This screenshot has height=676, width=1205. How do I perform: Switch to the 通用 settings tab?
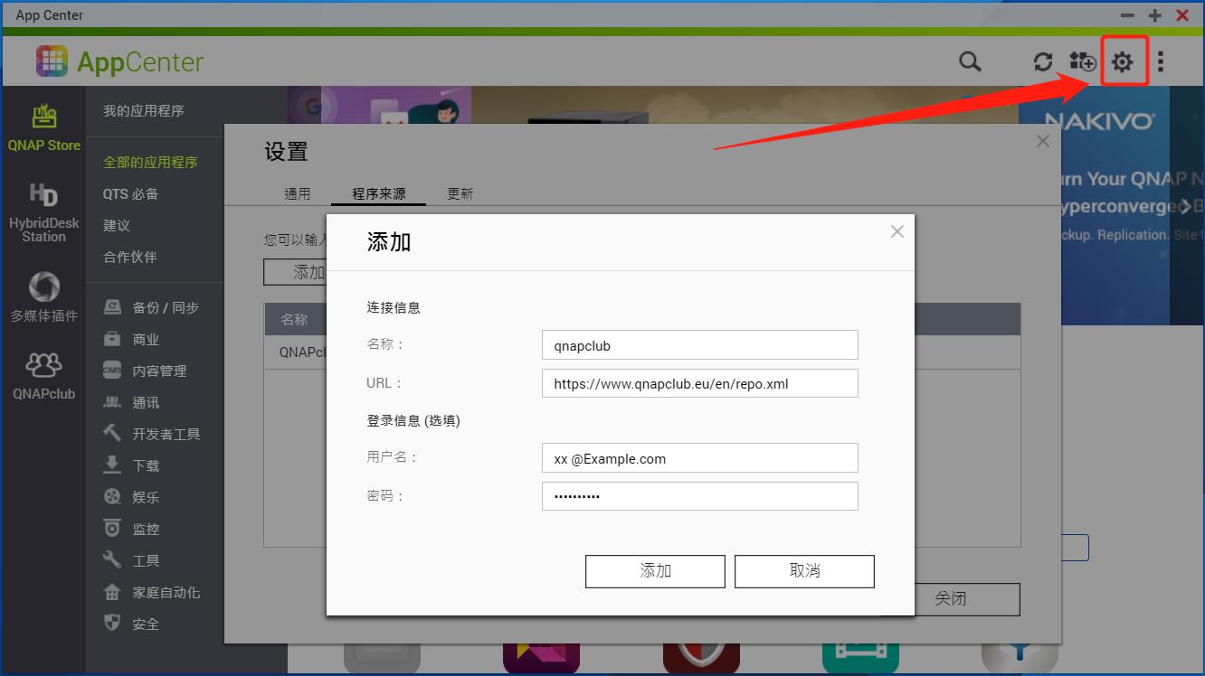click(299, 192)
